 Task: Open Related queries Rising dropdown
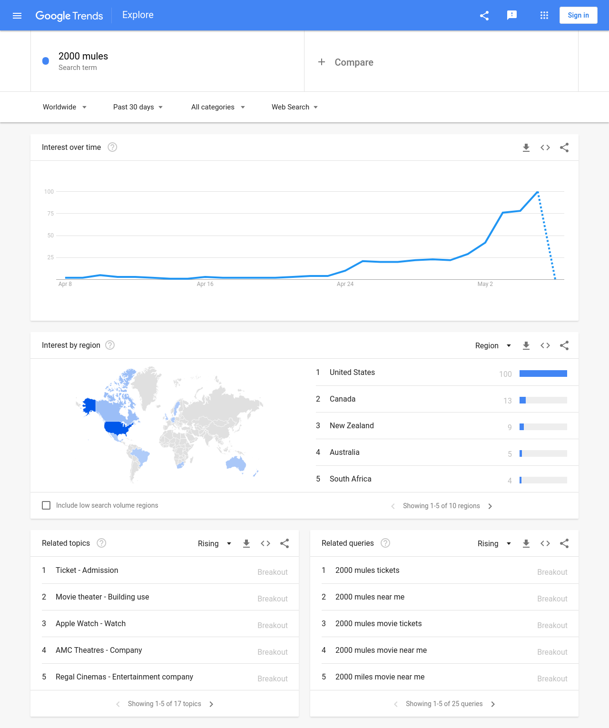point(494,543)
